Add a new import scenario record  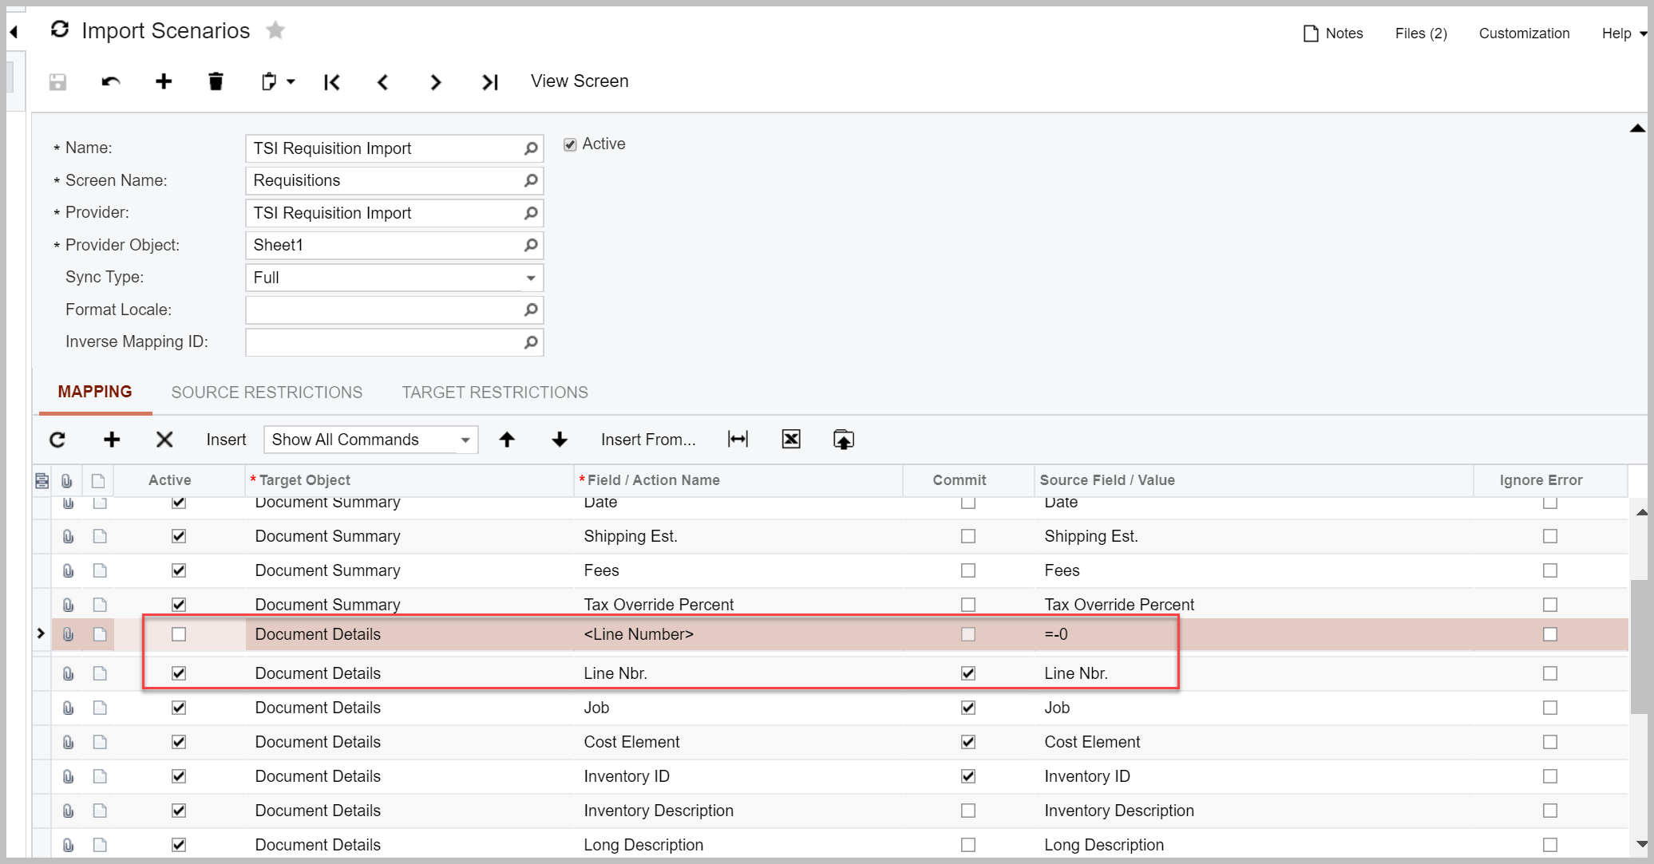point(164,81)
